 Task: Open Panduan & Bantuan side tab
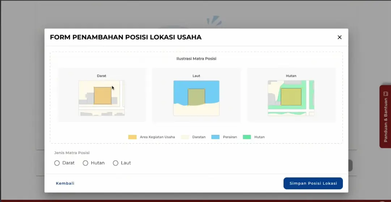pos(385,117)
